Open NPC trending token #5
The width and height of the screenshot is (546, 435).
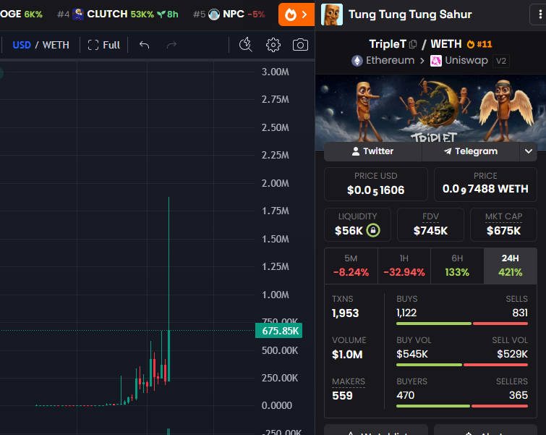click(229, 14)
